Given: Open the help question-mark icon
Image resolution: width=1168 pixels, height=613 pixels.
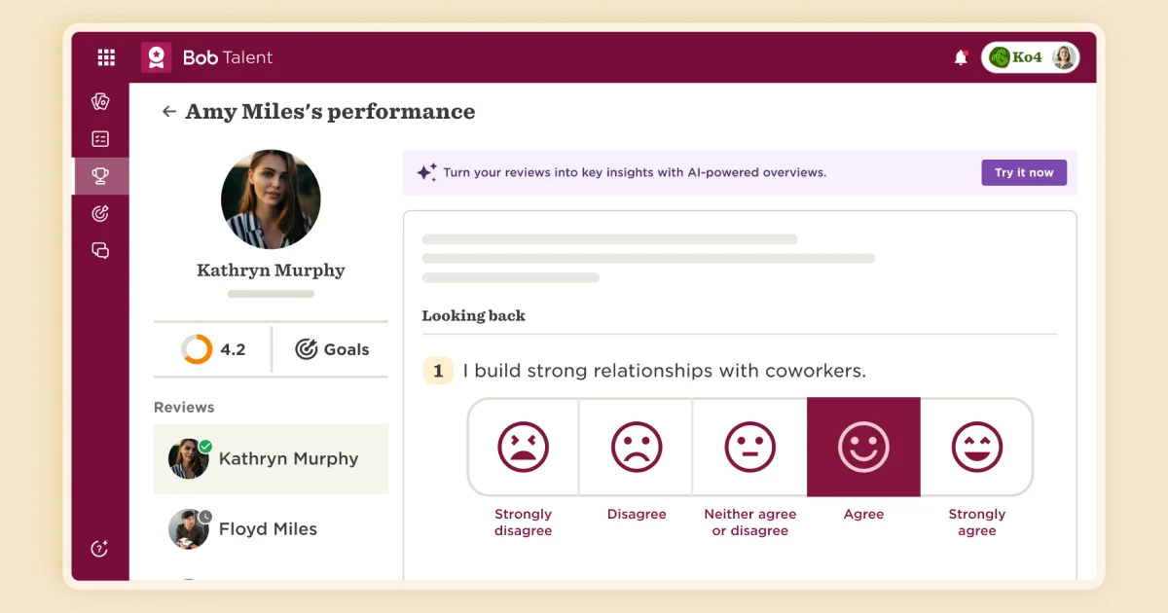Looking at the screenshot, I should pos(98,549).
